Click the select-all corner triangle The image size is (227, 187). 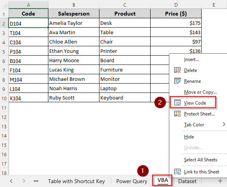coord(5,5)
